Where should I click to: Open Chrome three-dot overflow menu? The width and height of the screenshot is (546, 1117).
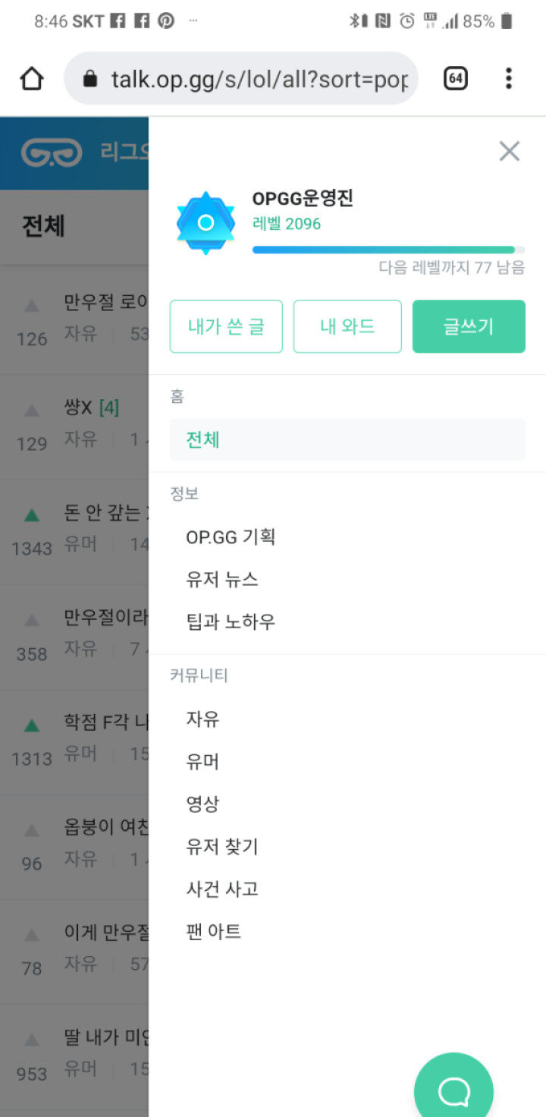pyautogui.click(x=508, y=78)
